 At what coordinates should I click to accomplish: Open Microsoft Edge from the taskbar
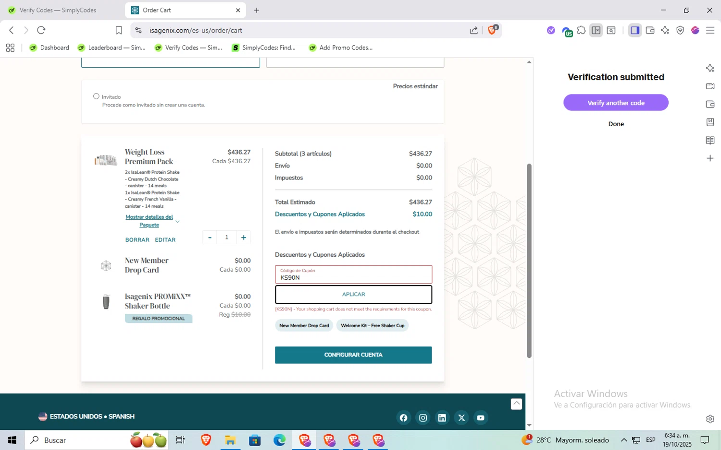[x=279, y=440]
